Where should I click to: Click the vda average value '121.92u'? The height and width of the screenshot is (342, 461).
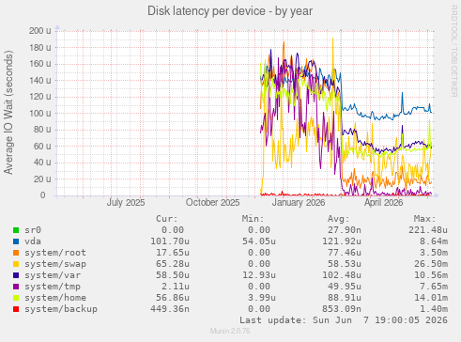(x=342, y=241)
